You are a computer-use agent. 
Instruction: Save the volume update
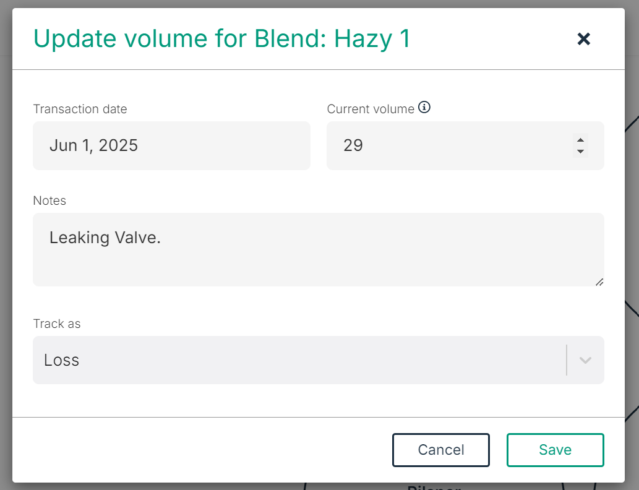pyautogui.click(x=555, y=450)
